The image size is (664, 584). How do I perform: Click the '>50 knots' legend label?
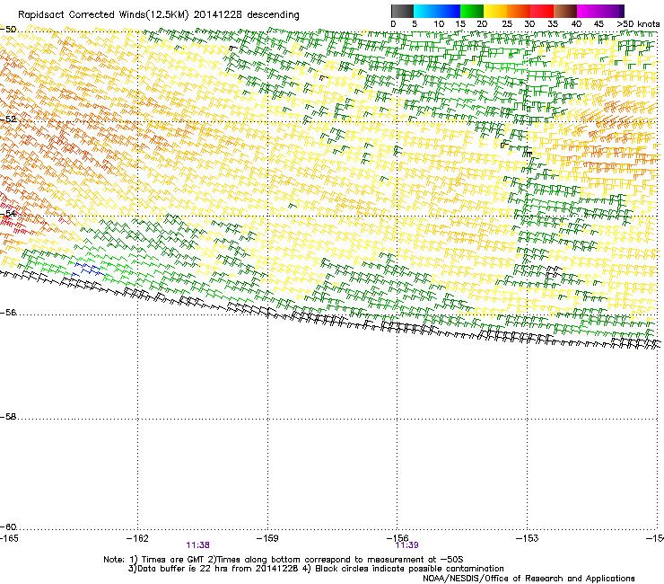[638, 24]
